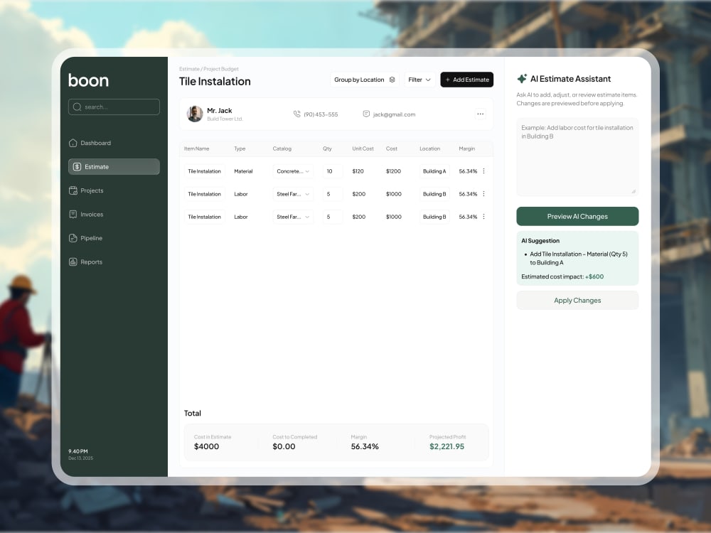
Task: Click the Cost in Estimate $4000 value
Action: point(206,446)
